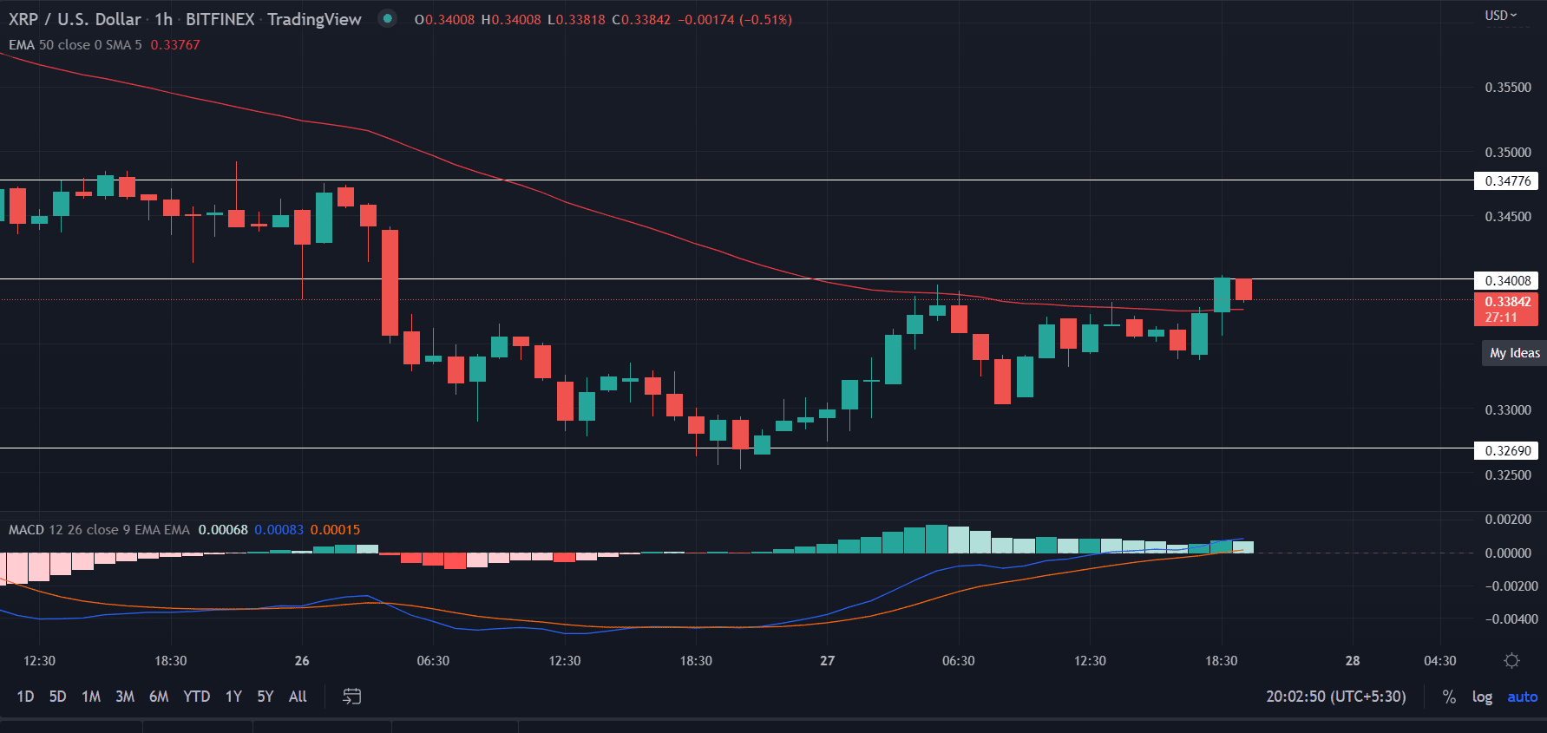1547x733 pixels.
Task: Switch to 1M time range
Action: 91,697
